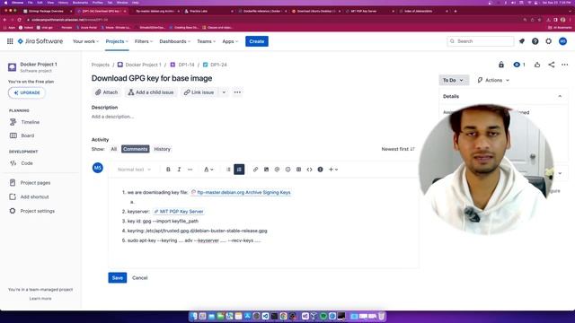The width and height of the screenshot is (575, 323).
Task: Open Project settings in sidebar
Action: tap(37, 211)
